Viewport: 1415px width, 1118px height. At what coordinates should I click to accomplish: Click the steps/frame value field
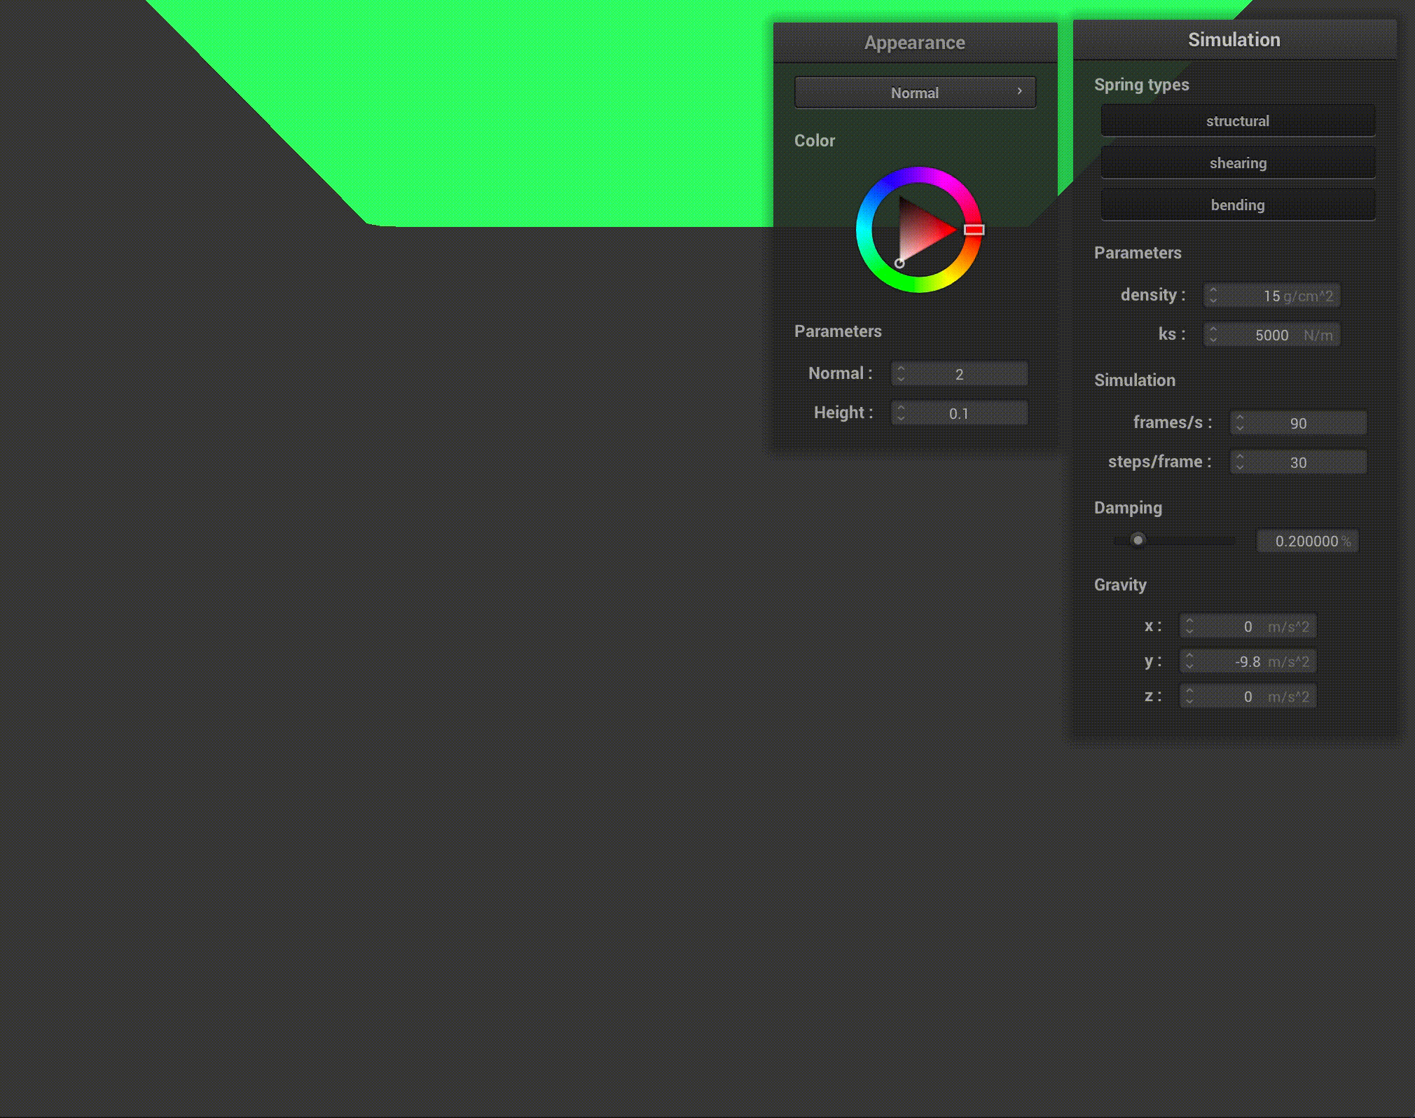coord(1299,462)
